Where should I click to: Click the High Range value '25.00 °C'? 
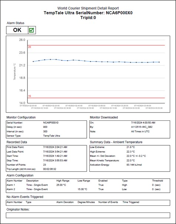[61, 185]
